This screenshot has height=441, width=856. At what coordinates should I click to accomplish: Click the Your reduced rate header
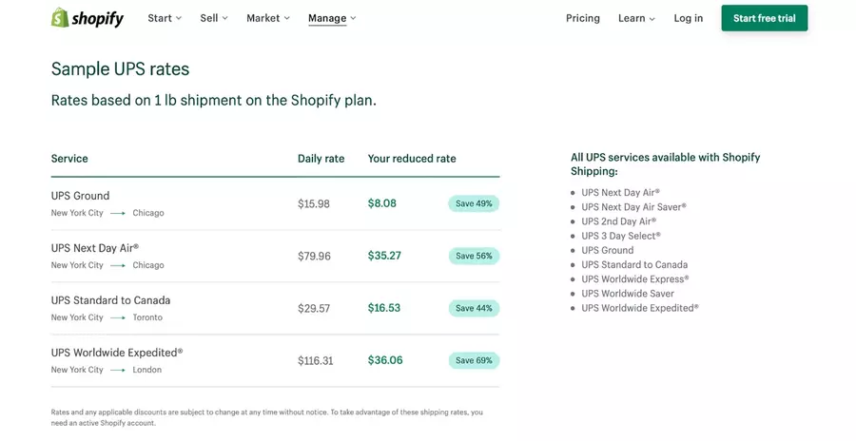(412, 159)
